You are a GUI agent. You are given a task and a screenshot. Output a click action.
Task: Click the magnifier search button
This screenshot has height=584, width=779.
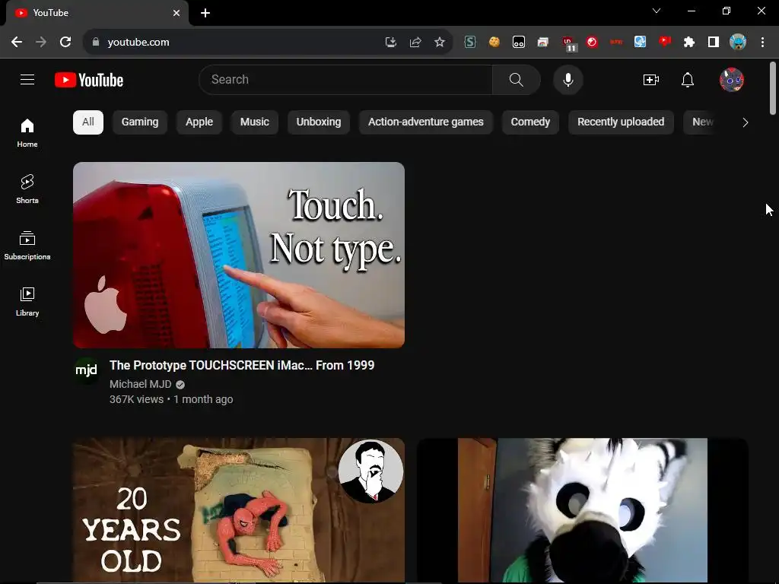[517, 79]
